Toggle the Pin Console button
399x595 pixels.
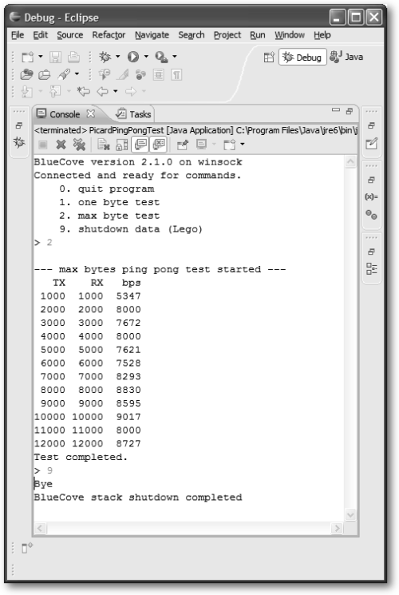click(183, 145)
